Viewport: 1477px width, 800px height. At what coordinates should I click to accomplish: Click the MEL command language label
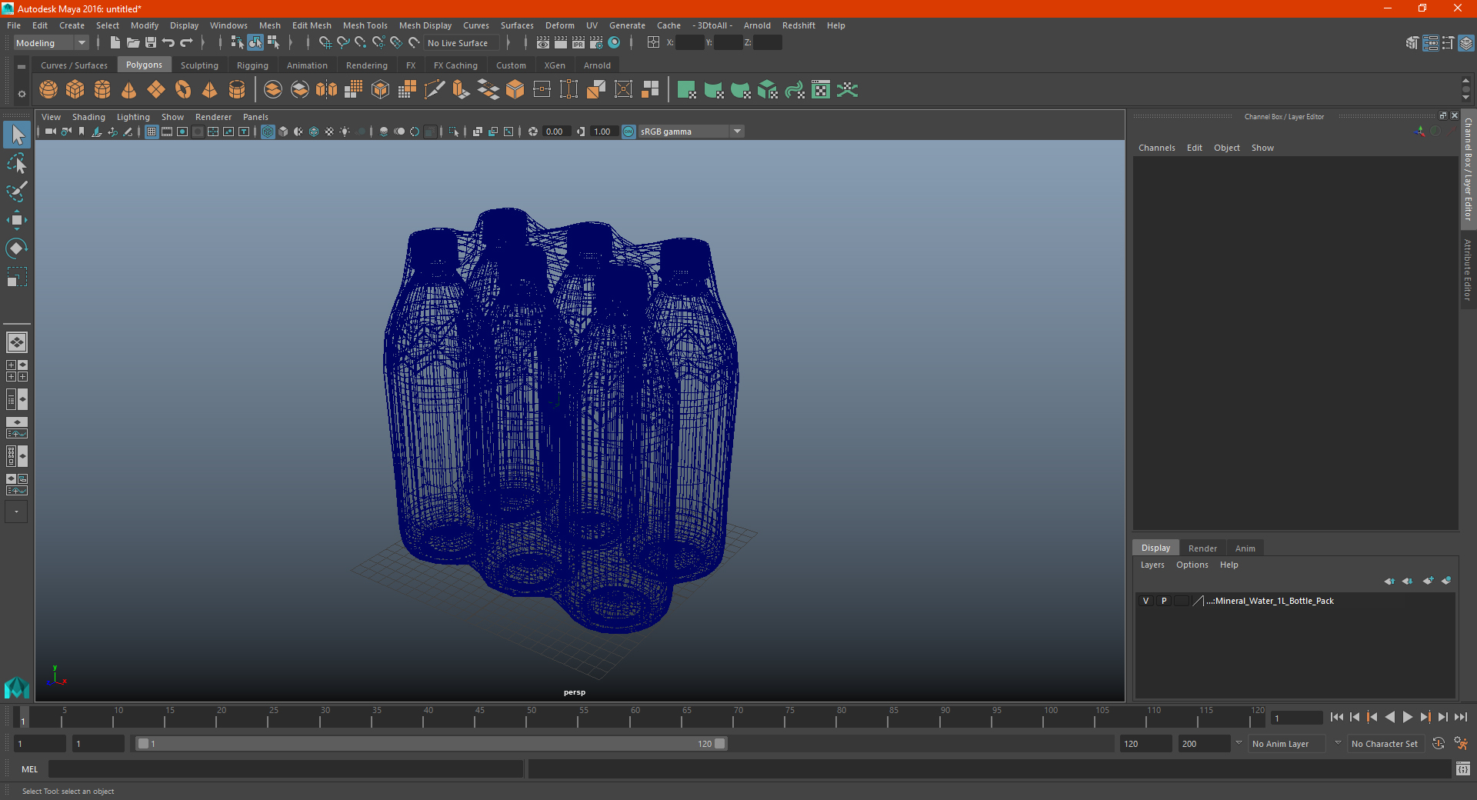[x=30, y=769]
